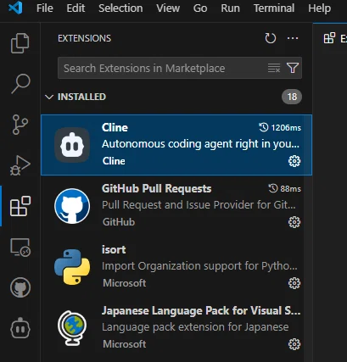The height and width of the screenshot is (362, 347).
Task: Click the GitHub publisher name
Action: point(119,222)
